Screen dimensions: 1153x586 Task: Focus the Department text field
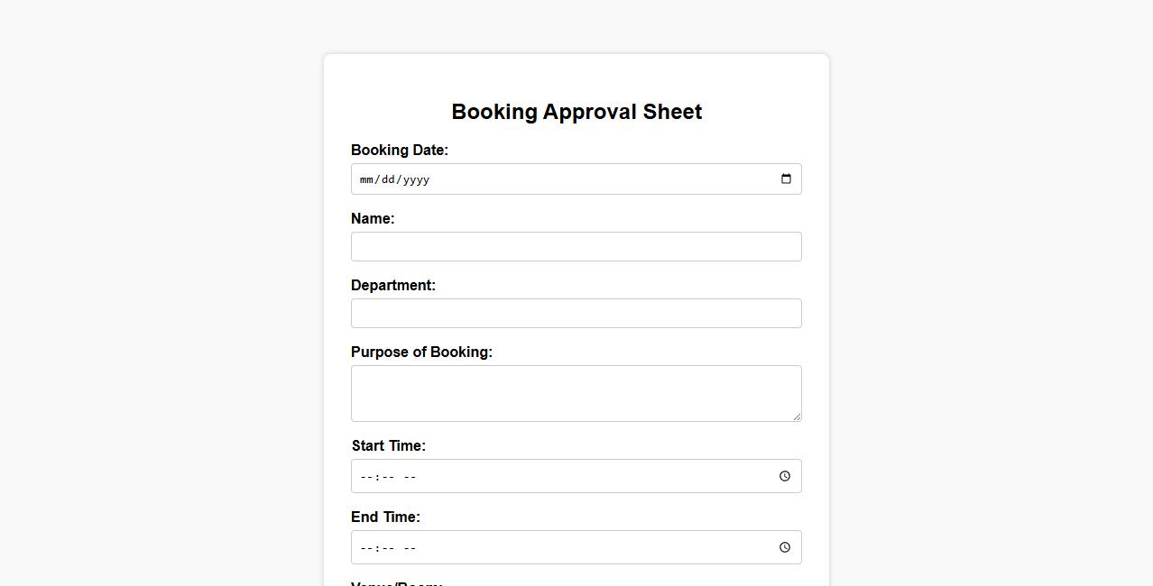576,313
